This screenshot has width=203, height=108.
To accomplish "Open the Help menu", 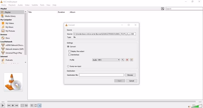I will [54, 5].
